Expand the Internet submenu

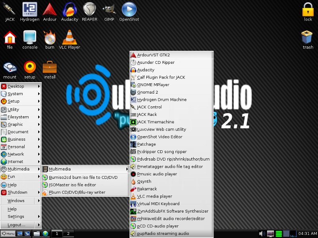pos(21,162)
